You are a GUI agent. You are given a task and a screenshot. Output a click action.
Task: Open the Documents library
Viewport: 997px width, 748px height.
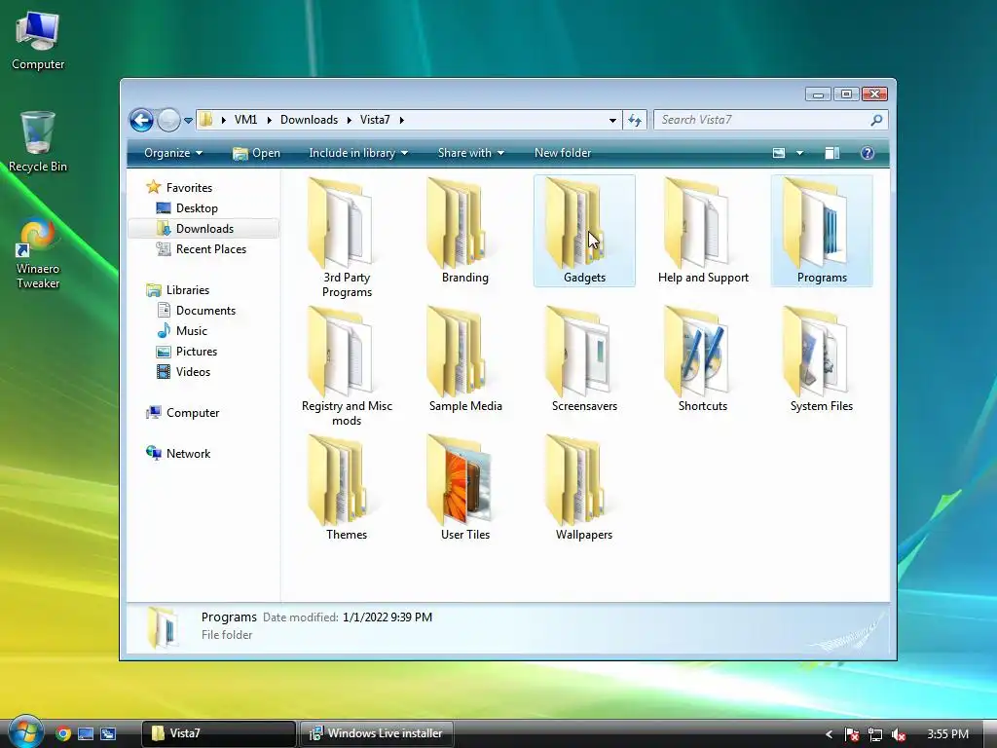tap(205, 311)
